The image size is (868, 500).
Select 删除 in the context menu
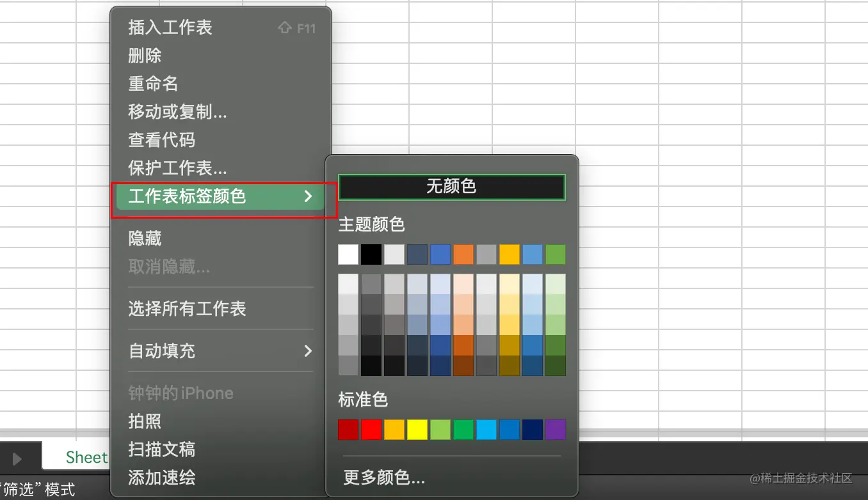coord(221,56)
